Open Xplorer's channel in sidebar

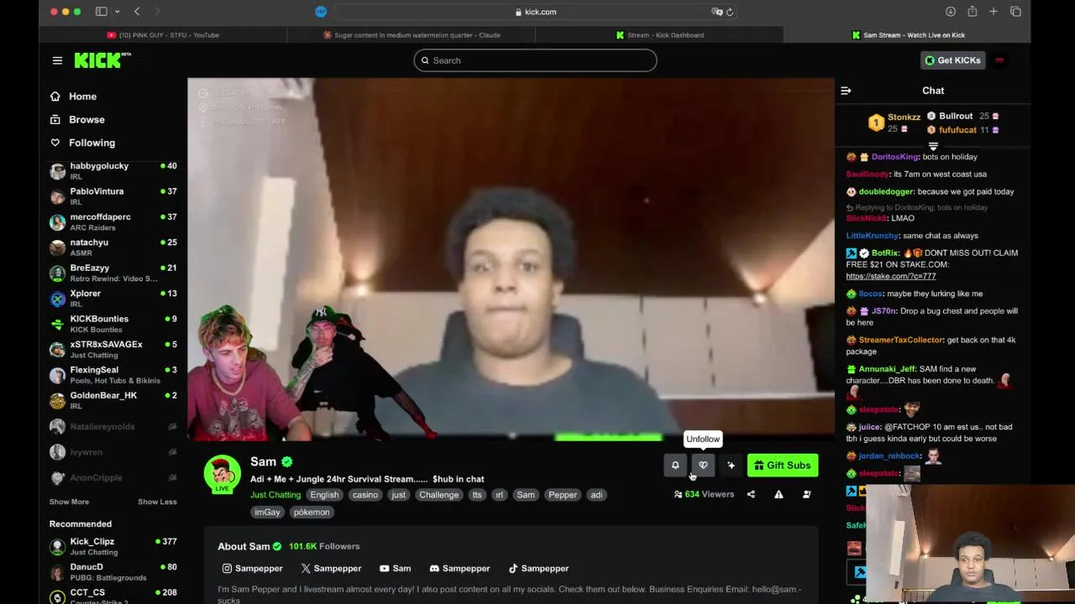(113, 298)
